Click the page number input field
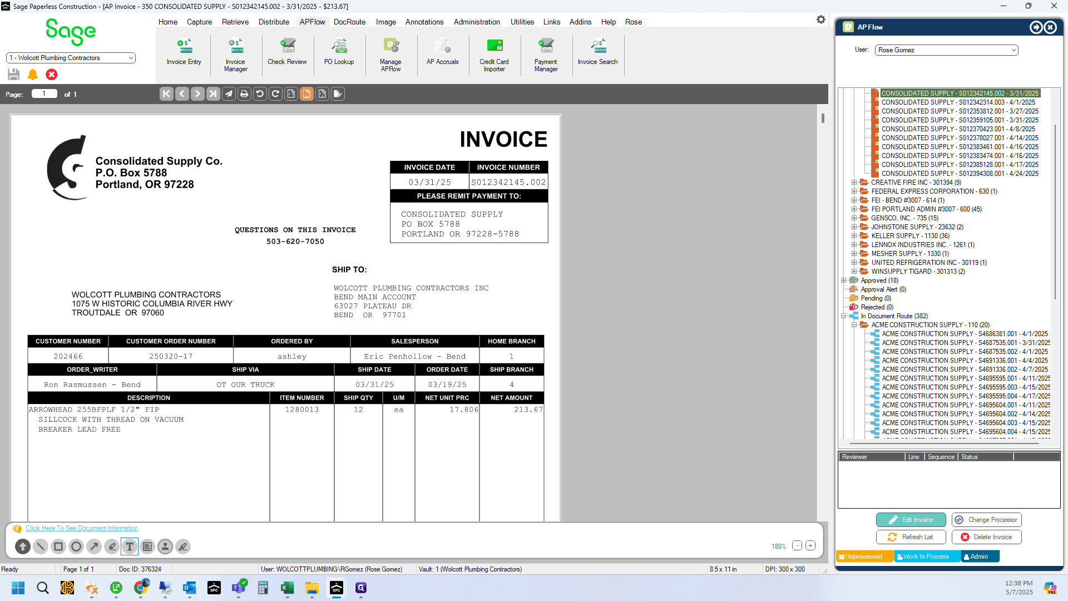This screenshot has width=1068, height=601. [x=44, y=93]
